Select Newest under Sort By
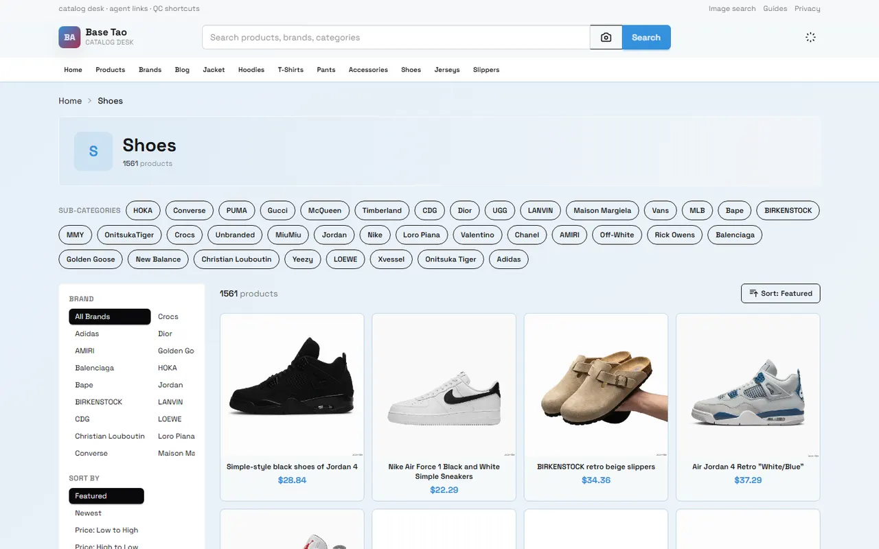This screenshot has width=879, height=549. point(89,513)
